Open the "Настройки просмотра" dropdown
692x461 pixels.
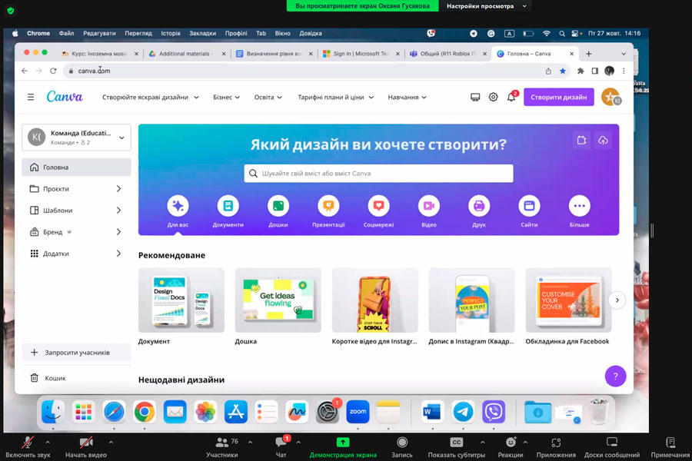485,6
